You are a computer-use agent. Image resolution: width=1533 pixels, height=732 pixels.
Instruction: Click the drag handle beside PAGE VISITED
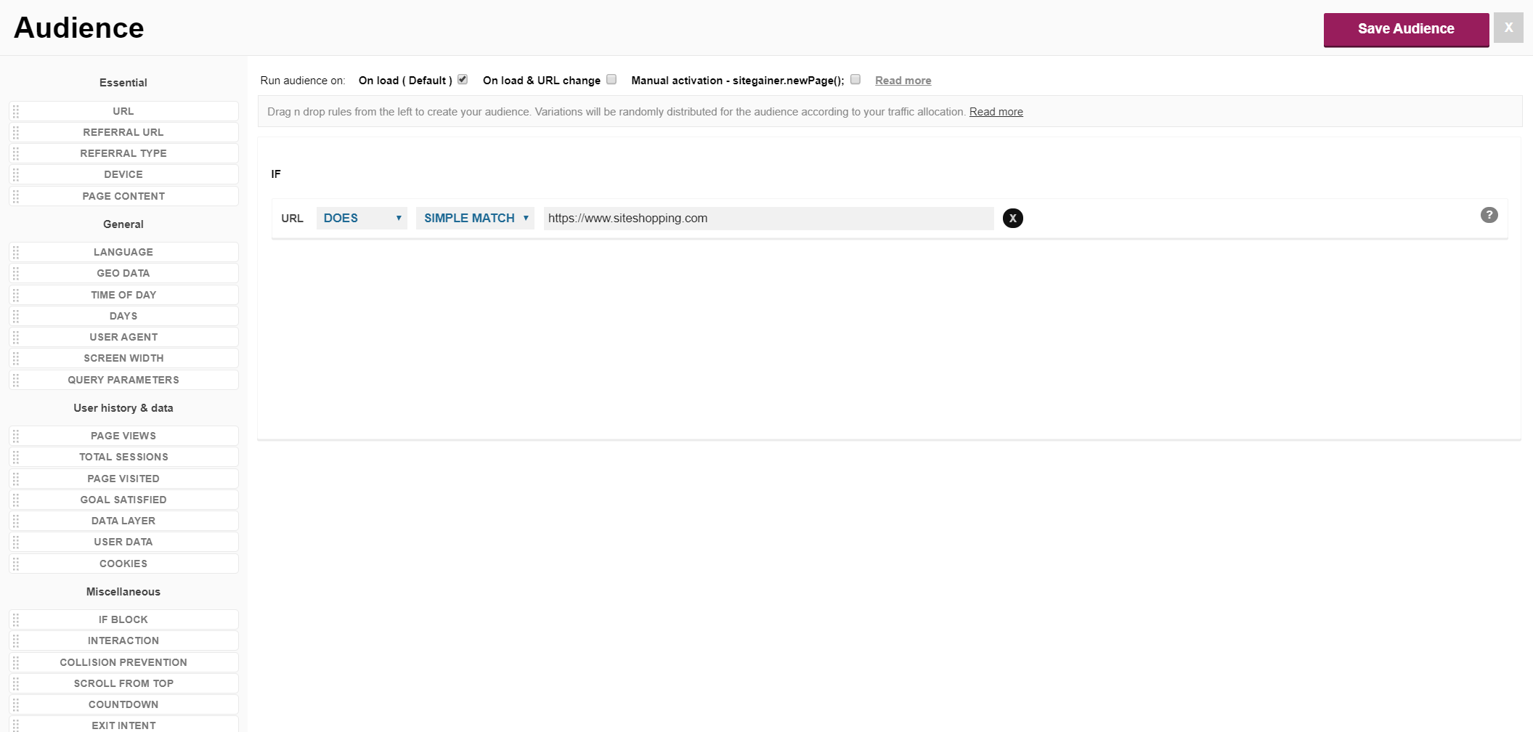(16, 479)
